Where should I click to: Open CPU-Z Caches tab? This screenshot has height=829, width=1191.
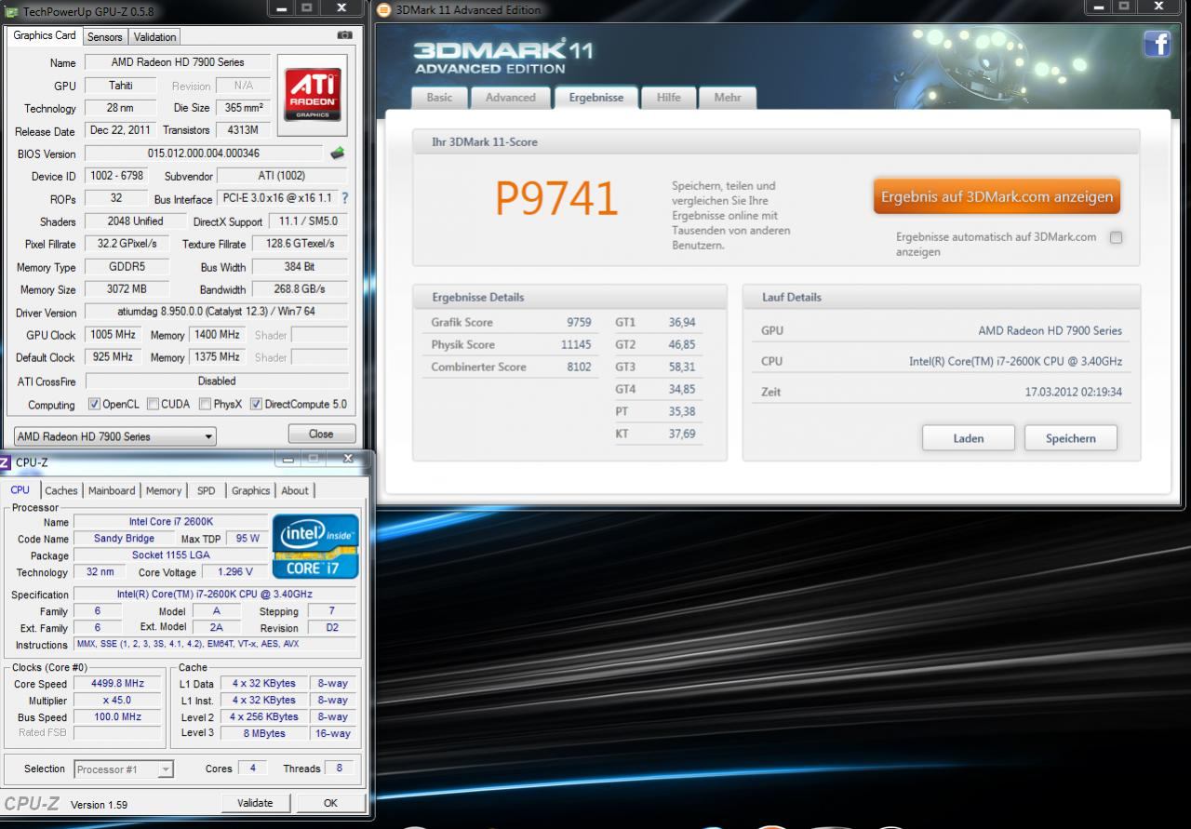[61, 491]
